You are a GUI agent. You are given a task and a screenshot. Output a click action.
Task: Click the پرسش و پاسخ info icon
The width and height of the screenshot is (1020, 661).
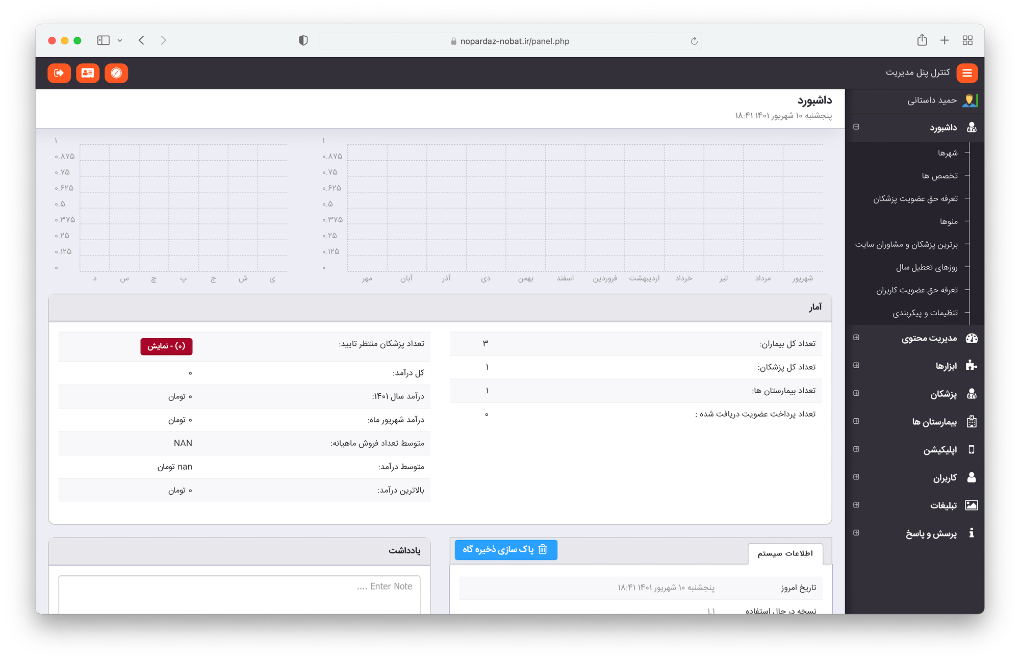[x=972, y=533]
